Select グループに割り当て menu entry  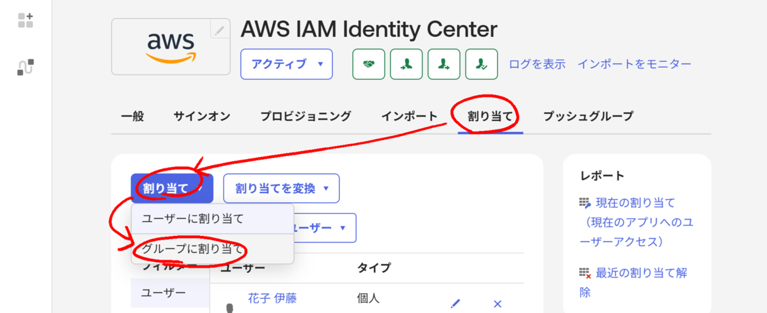[192, 249]
